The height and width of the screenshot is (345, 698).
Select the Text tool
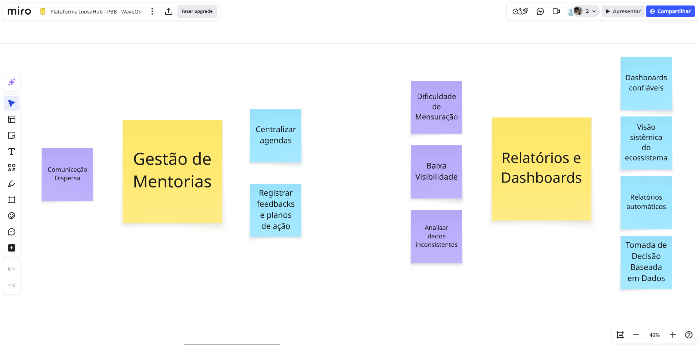[12, 152]
